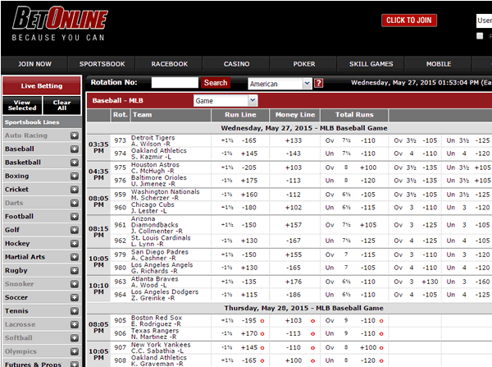This screenshot has height=367, width=492.
Task: Click the CLICK TO JOIN button
Action: (409, 21)
